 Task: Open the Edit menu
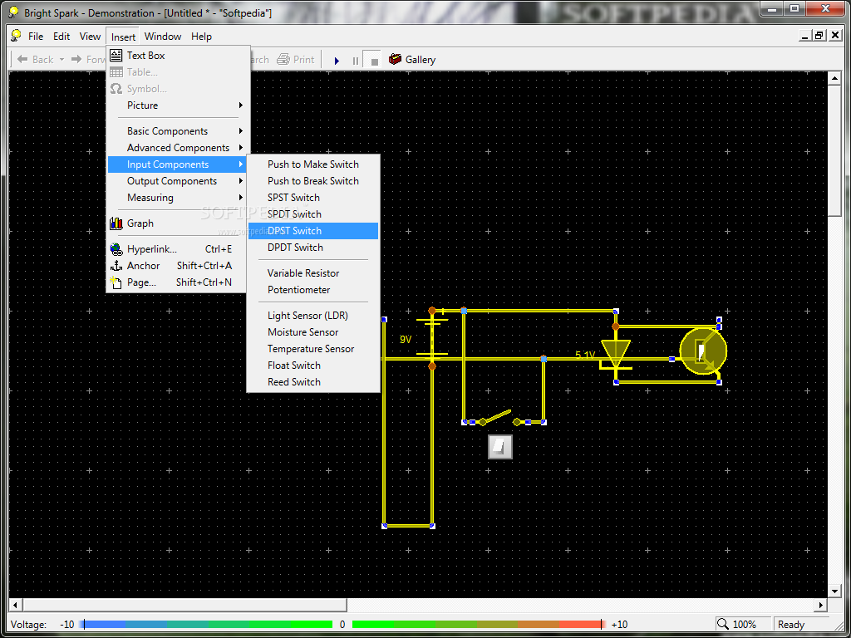(61, 37)
